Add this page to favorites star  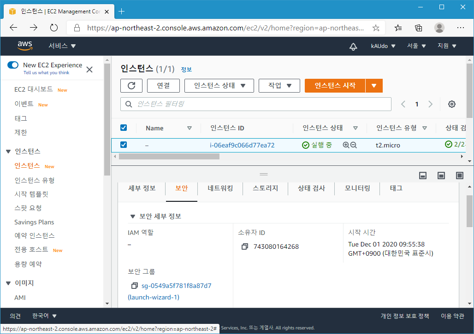pyautogui.click(x=376, y=28)
